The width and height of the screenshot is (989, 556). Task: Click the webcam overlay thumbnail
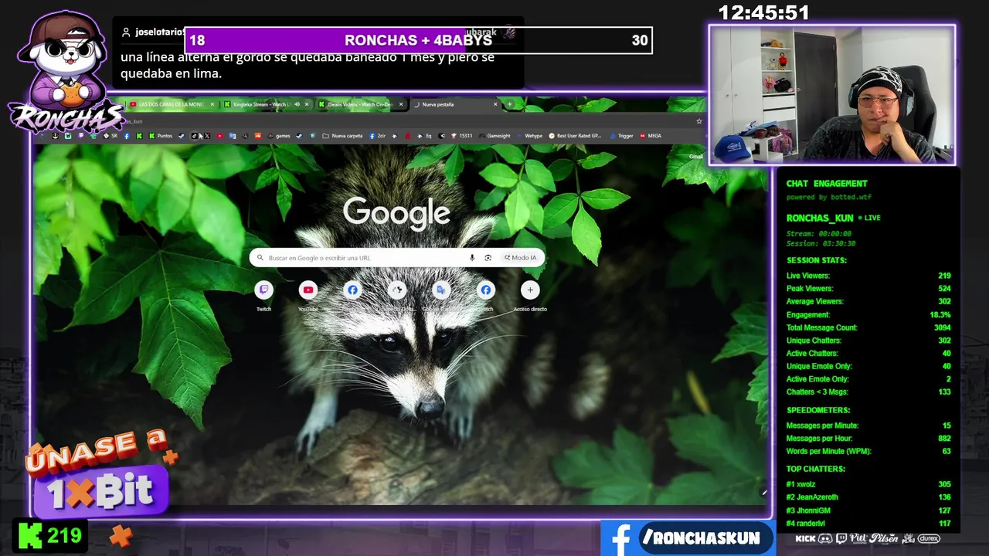pyautogui.click(x=832, y=95)
